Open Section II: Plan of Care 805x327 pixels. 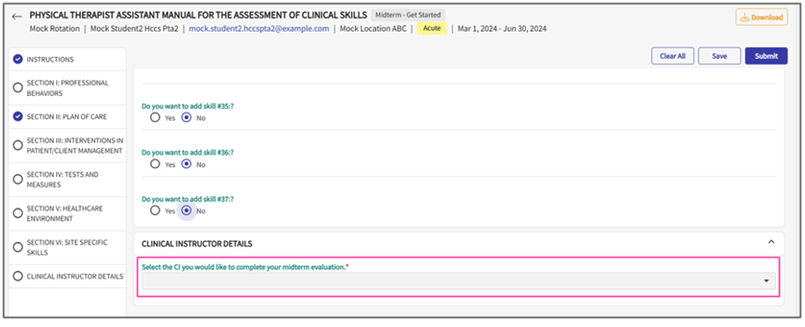coord(66,117)
